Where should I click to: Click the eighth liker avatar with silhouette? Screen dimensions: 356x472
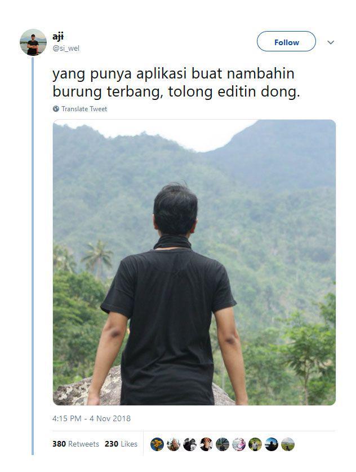(x=272, y=444)
